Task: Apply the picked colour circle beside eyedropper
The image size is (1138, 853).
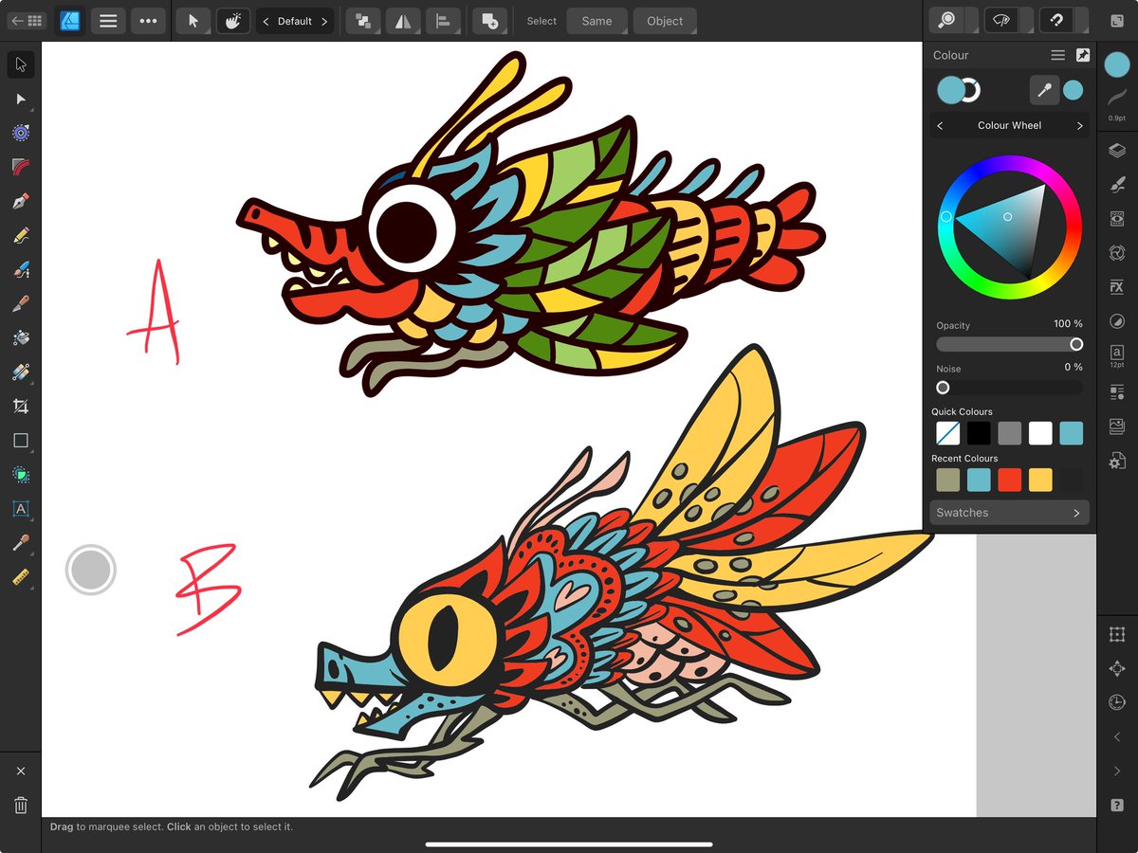Action: pyautogui.click(x=1073, y=90)
